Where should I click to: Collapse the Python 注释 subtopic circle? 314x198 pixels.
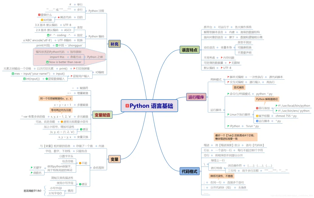coord(86,11)
